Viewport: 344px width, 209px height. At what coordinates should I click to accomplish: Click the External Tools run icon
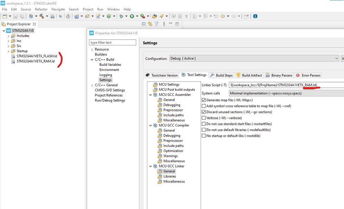click(143, 16)
